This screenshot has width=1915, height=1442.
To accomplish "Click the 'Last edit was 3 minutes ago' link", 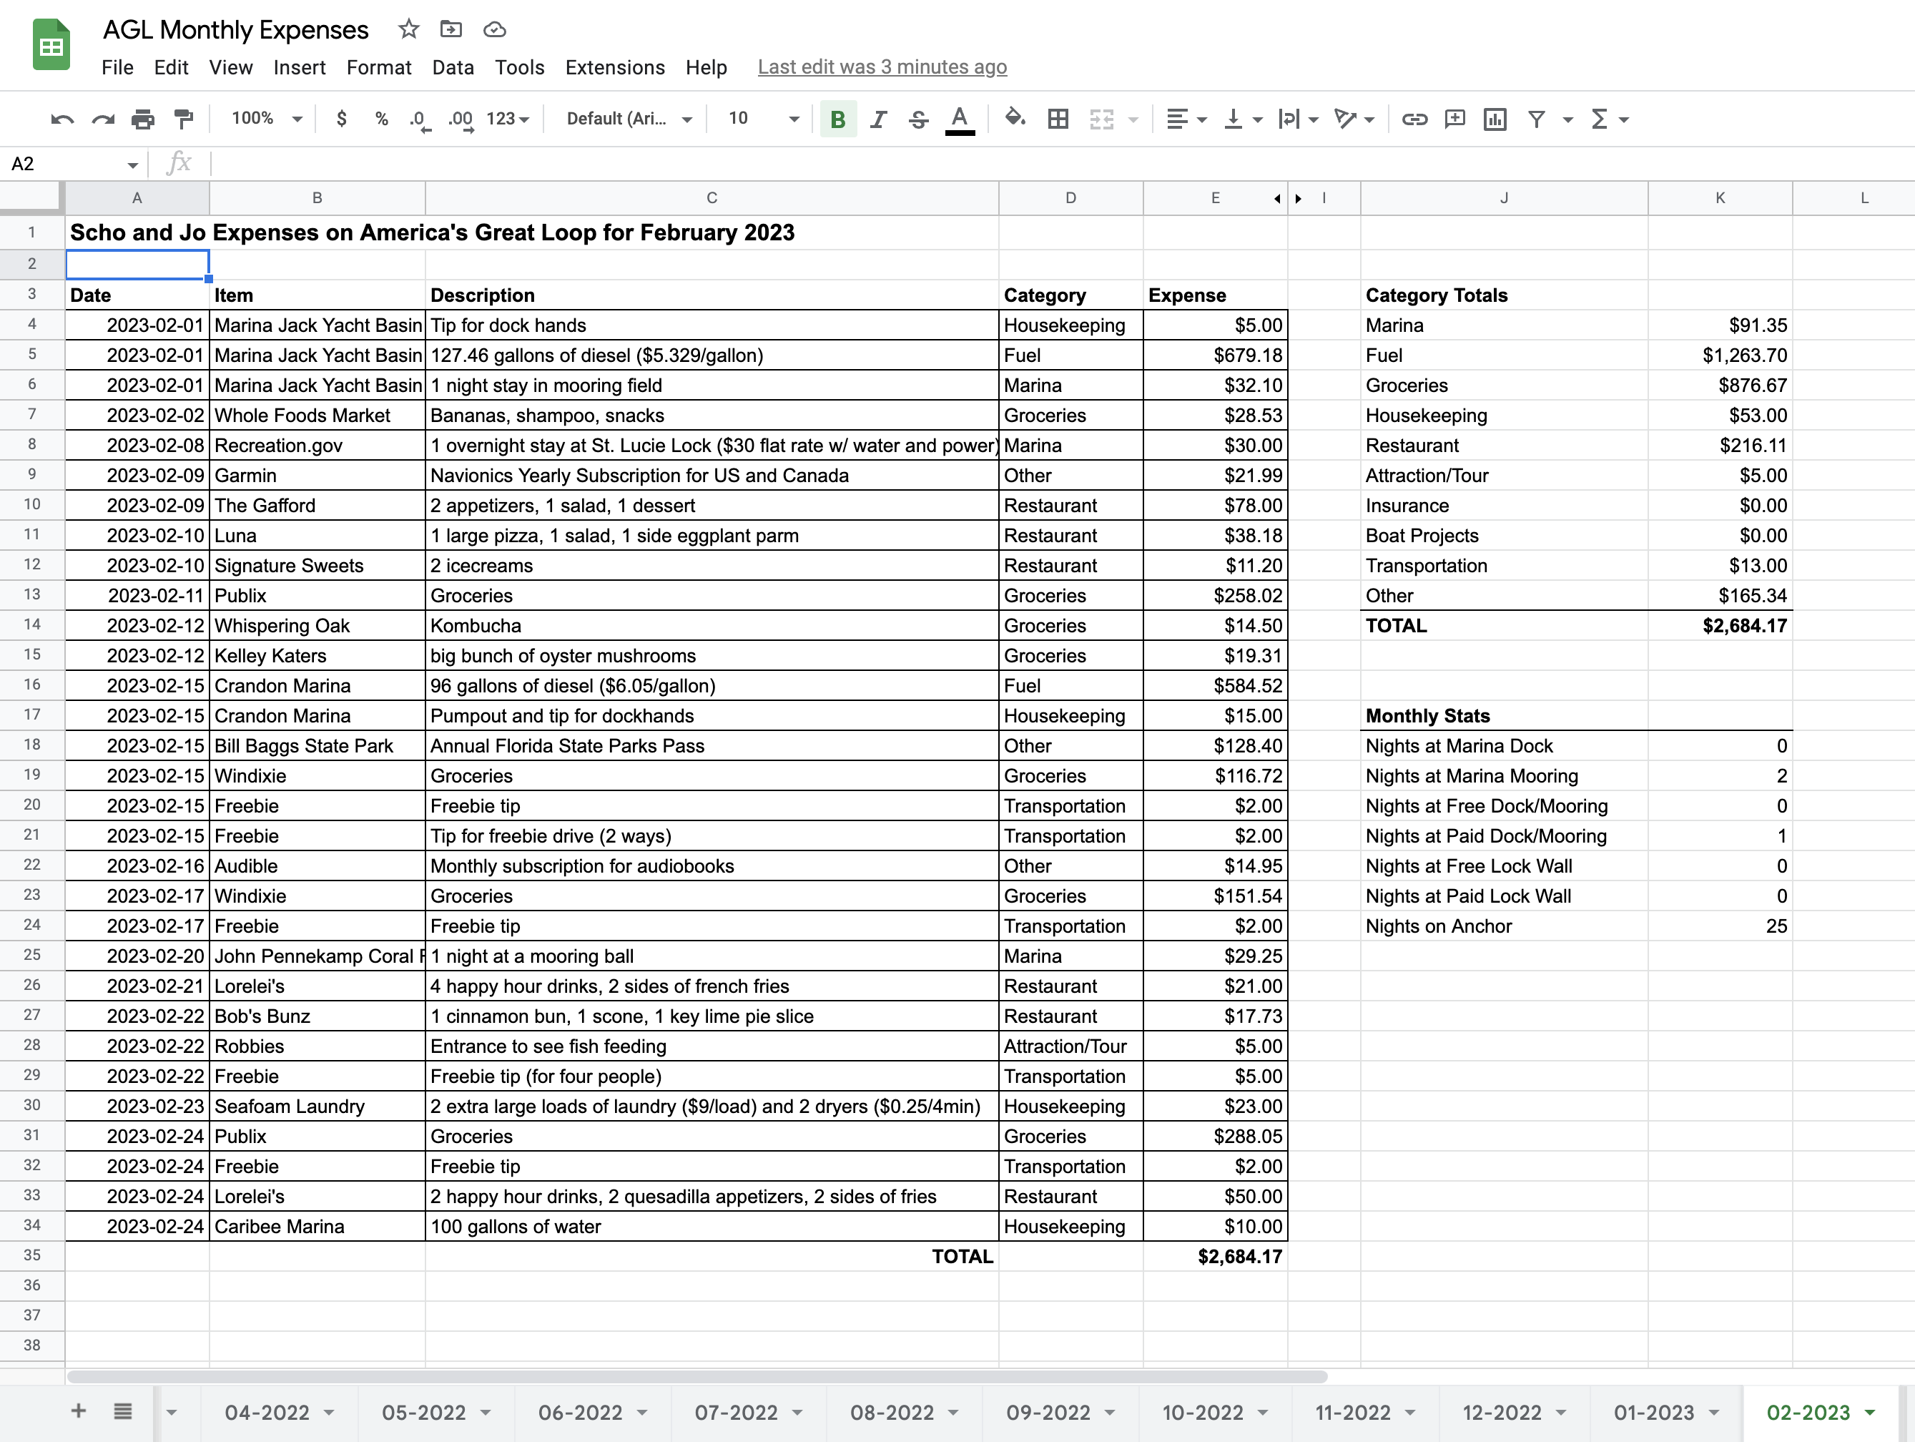I will [881, 67].
